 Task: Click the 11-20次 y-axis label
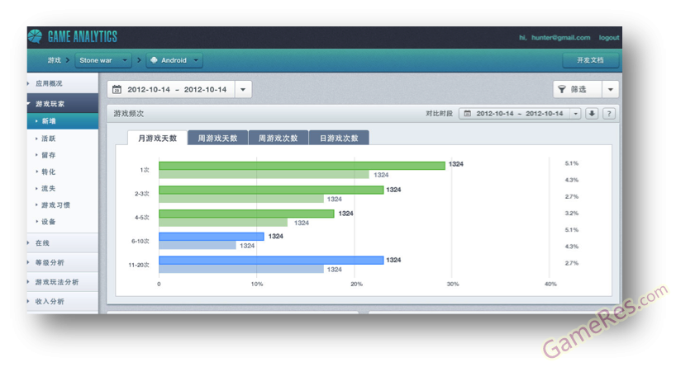[139, 265]
